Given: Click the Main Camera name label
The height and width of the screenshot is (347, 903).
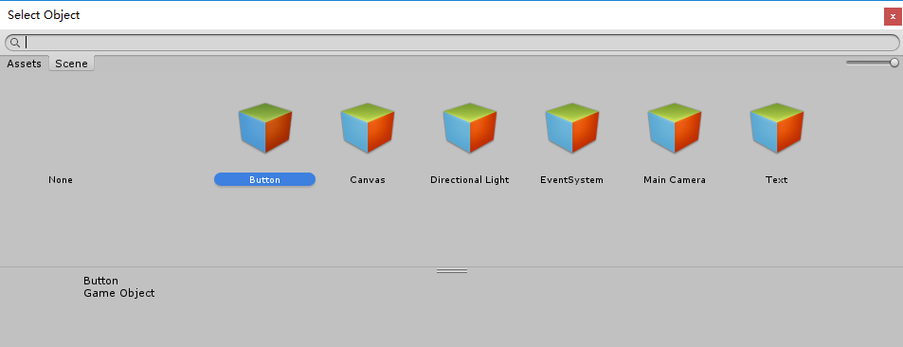Looking at the screenshot, I should click(675, 180).
